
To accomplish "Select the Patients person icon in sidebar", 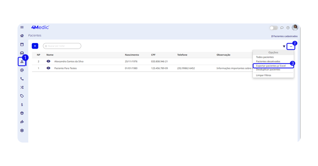I will 22,62.
